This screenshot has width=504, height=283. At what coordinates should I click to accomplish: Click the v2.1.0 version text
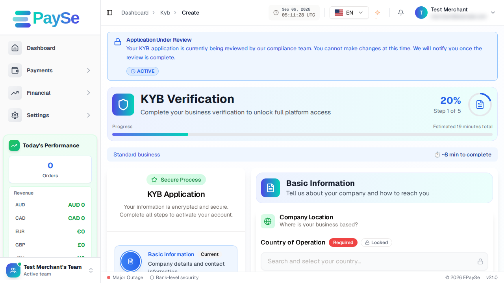(492, 277)
